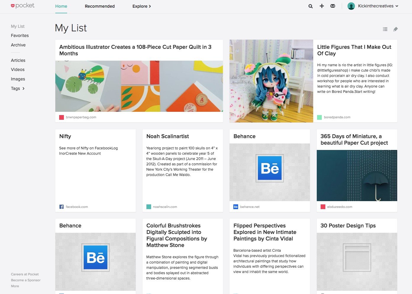Click the noahscalin.com teal favicon
This screenshot has width=412, height=294.
pos(149,207)
